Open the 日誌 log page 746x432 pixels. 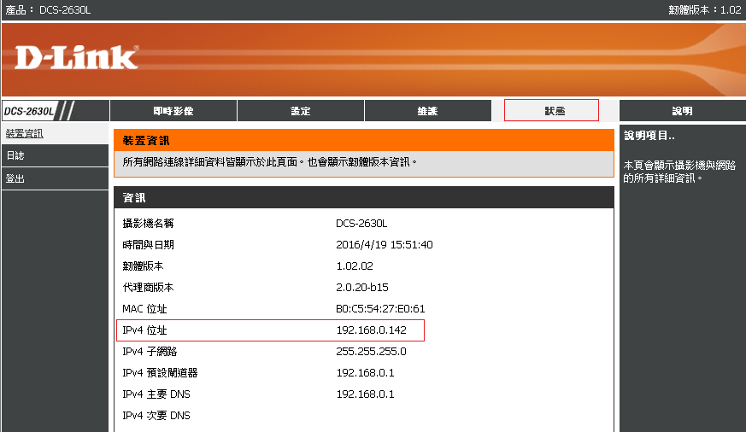[x=15, y=156]
